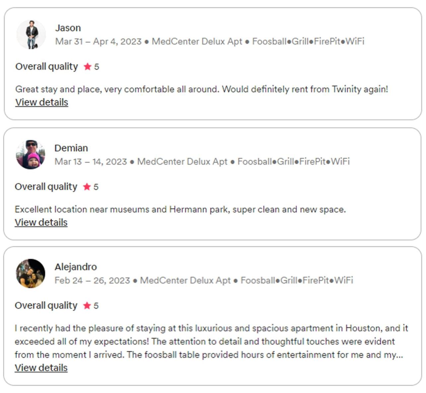Click the name Jason
426x393 pixels.
coord(68,28)
